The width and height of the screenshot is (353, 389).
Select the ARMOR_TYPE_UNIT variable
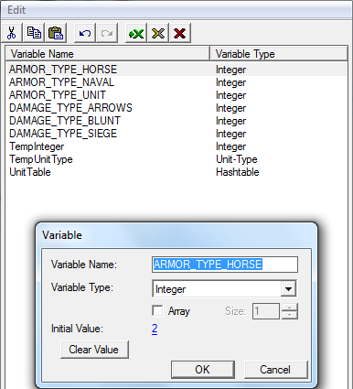click(x=58, y=95)
